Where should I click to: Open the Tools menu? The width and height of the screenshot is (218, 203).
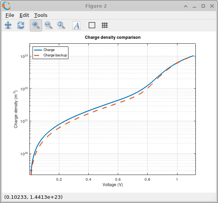click(x=41, y=15)
